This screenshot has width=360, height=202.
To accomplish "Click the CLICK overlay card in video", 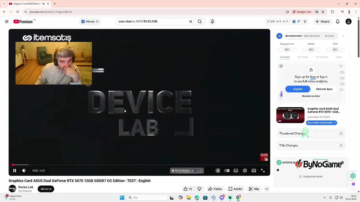I will tap(264, 157).
